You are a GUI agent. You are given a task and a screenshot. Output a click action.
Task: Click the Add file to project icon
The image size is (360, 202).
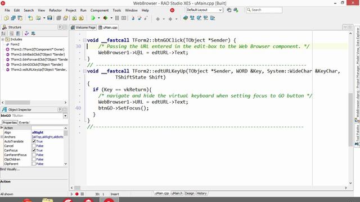tap(74, 18)
